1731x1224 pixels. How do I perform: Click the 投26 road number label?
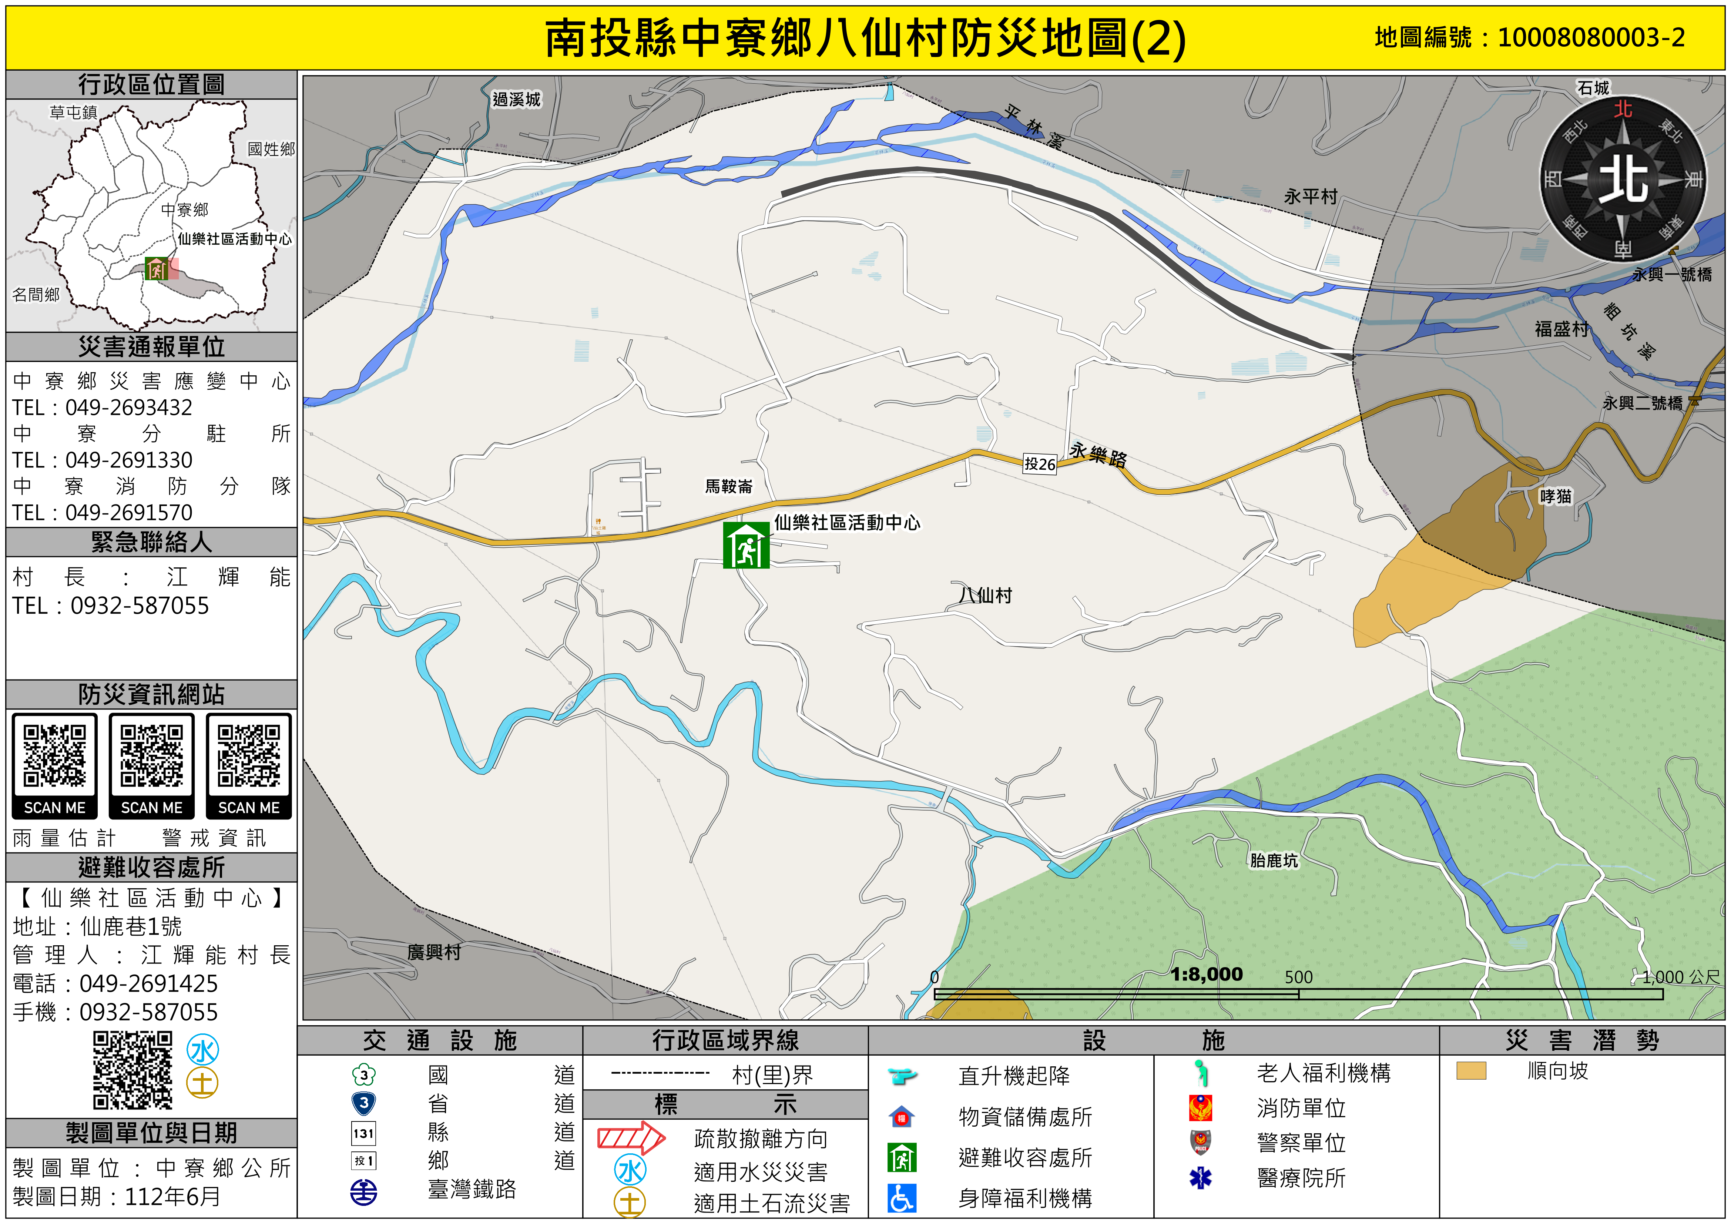click(x=1040, y=464)
